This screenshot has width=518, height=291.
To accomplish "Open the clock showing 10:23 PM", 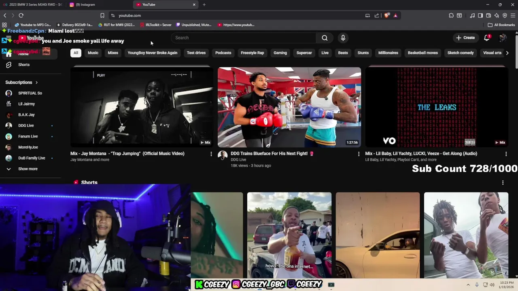I will click(x=507, y=285).
